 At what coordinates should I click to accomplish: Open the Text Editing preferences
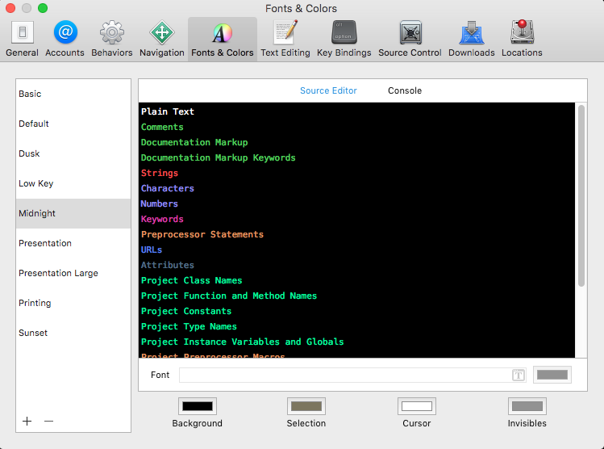(x=285, y=39)
